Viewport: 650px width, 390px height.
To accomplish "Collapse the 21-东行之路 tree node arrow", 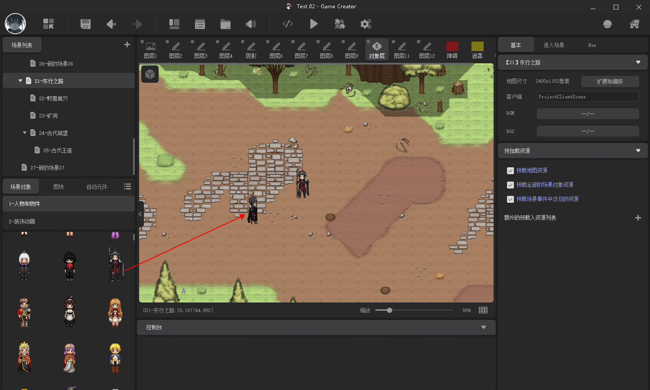I will tap(20, 81).
